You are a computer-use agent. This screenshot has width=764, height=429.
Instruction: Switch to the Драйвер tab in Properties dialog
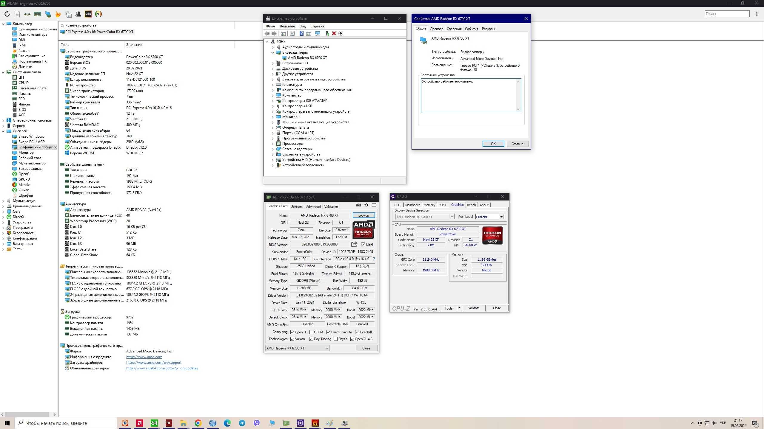tap(437, 29)
